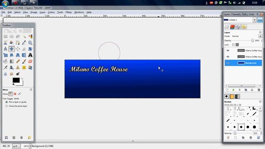Open the Select menu
The image size is (265, 149).
point(17,12)
